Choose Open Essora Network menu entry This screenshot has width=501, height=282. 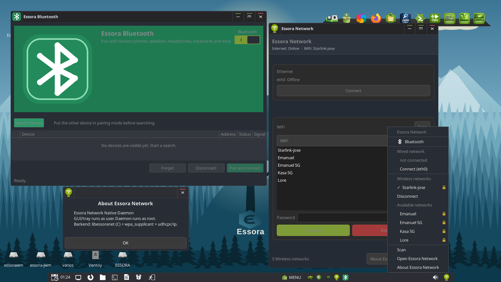pos(418,258)
